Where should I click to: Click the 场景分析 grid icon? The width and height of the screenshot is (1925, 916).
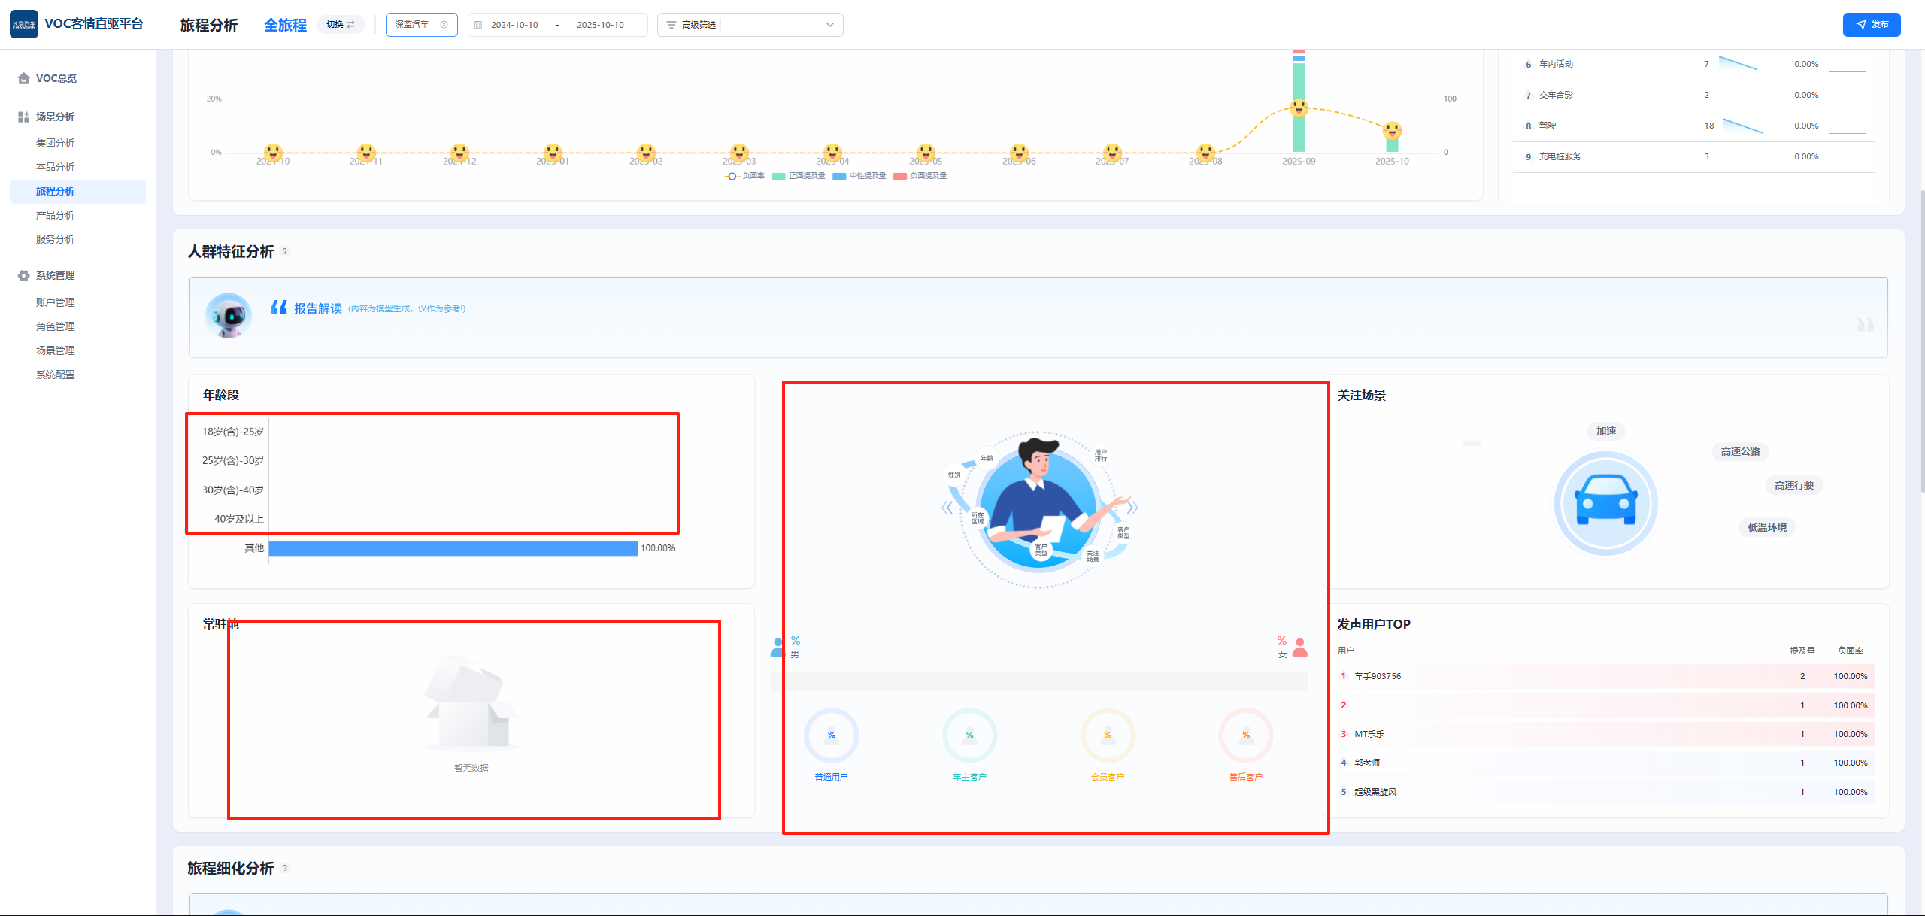pos(23,117)
